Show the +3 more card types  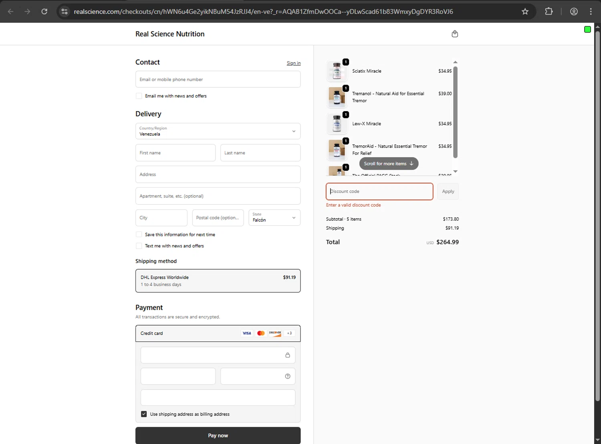pos(289,333)
